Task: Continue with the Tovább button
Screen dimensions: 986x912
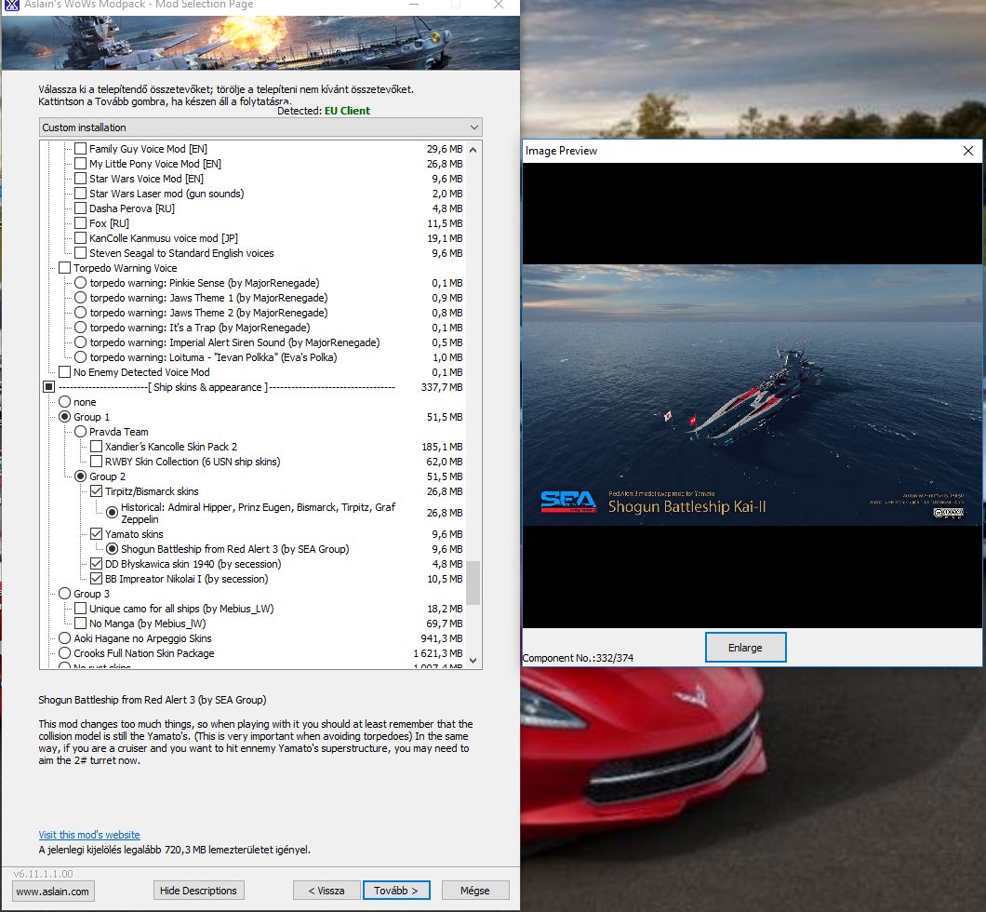Action: click(396, 891)
